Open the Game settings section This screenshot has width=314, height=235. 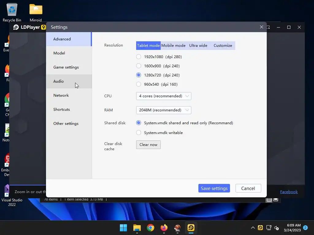[69, 67]
